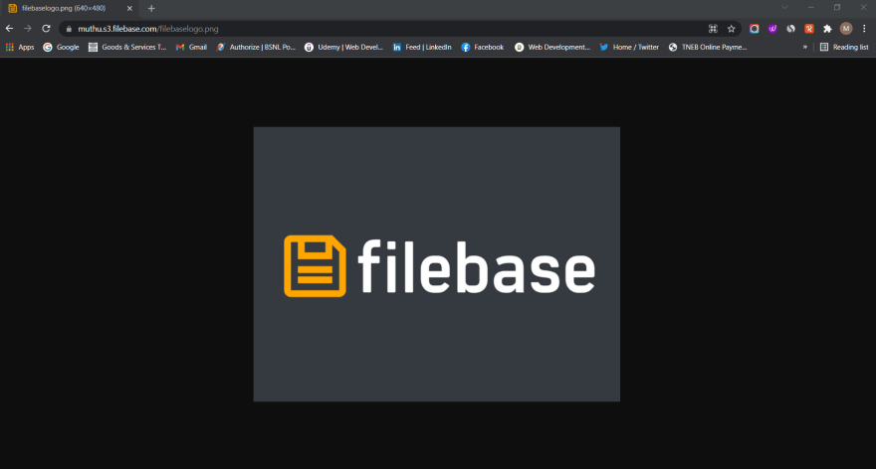Open the Google bookmark
Viewport: 876px width, 469px height.
tap(61, 48)
